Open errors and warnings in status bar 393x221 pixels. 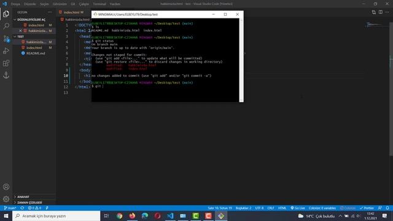click(34, 208)
